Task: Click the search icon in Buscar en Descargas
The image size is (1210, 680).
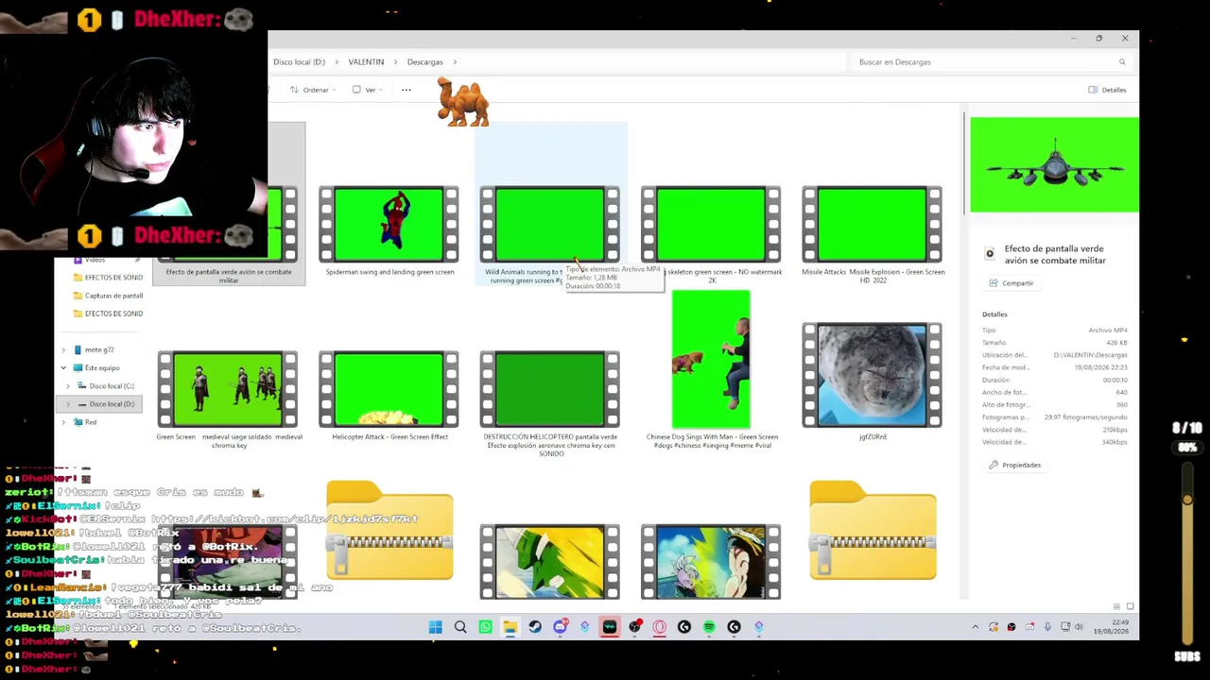Action: (x=1122, y=62)
